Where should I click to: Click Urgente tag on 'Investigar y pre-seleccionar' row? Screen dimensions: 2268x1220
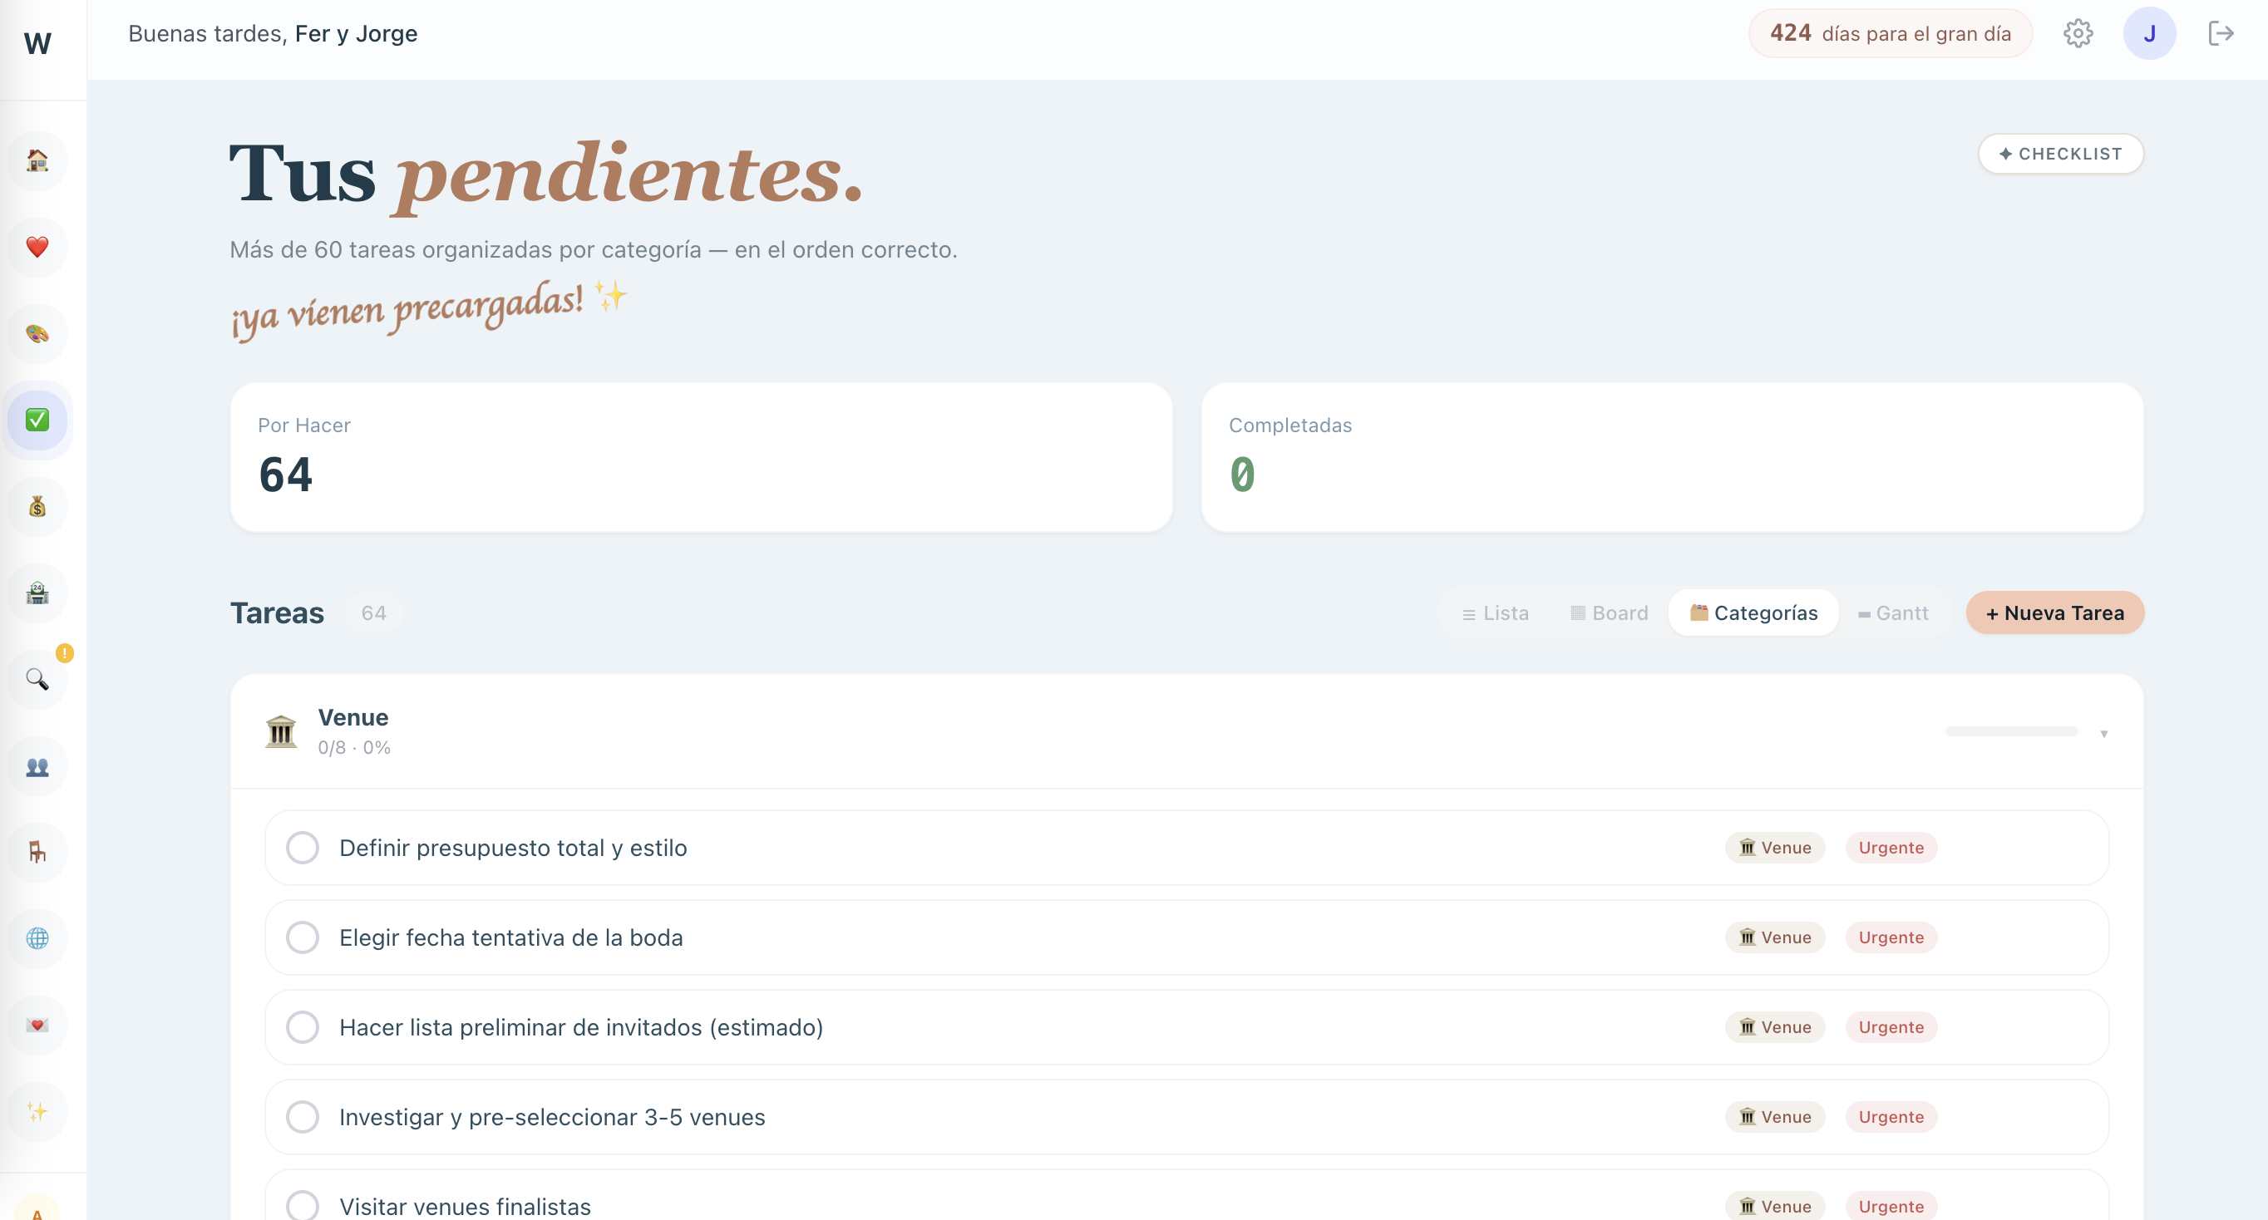[x=1891, y=1117]
